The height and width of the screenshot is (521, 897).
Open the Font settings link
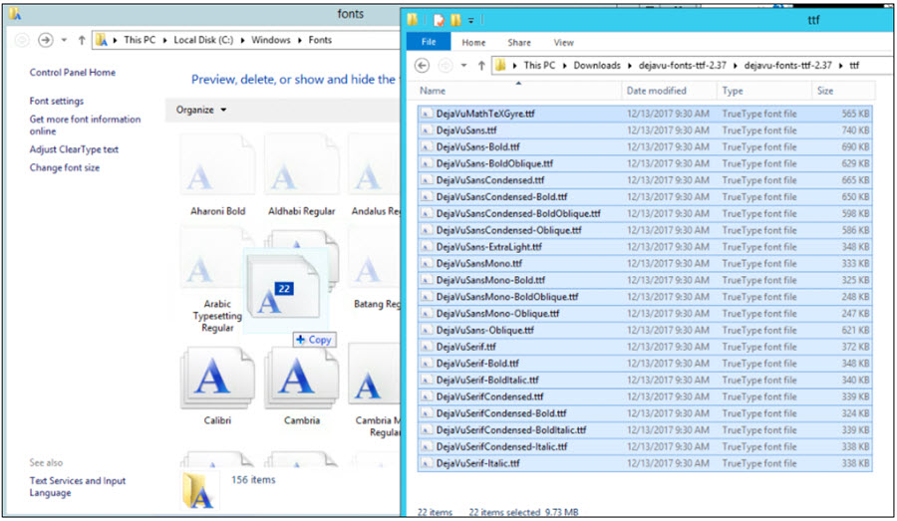pos(57,102)
